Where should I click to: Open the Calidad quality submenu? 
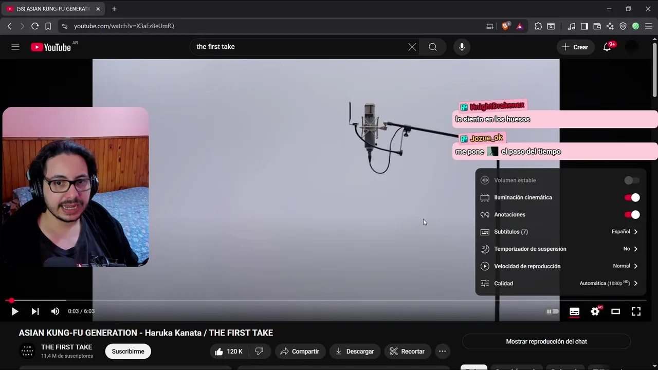click(560, 283)
